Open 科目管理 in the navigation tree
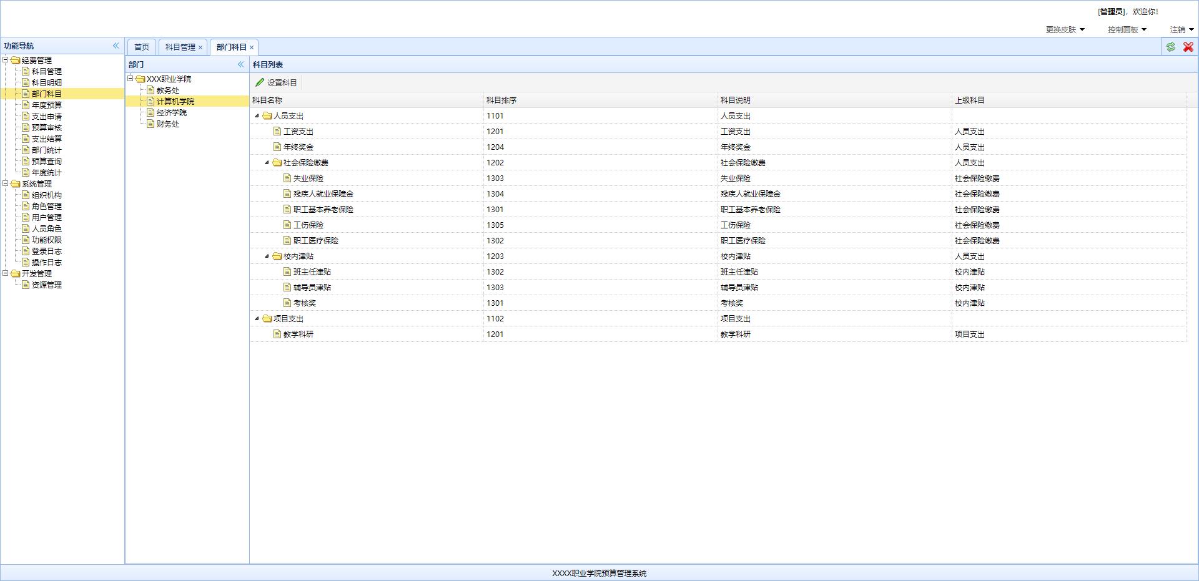Viewport: 1199px width, 581px height. coord(47,72)
